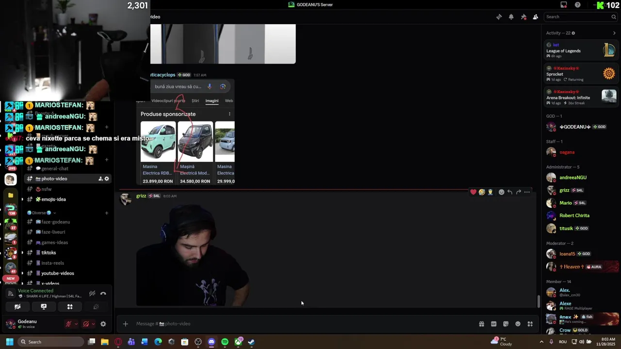Open Spotify from the taskbar
The image size is (621, 349).
[x=225, y=342]
